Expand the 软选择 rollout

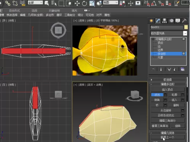coord(168,80)
